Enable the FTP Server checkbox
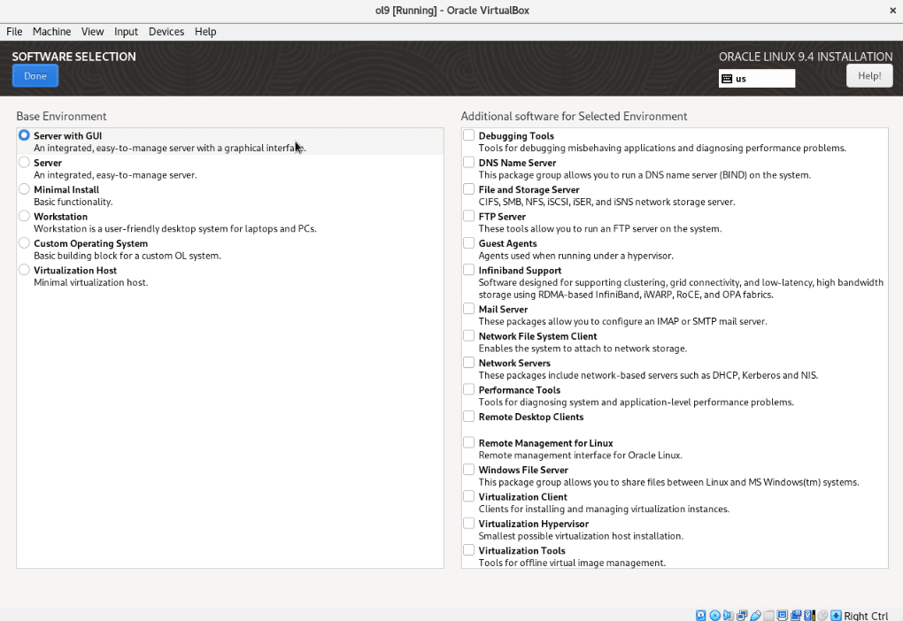 469,216
